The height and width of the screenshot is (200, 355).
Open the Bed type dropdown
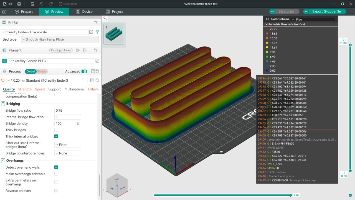click(60, 39)
